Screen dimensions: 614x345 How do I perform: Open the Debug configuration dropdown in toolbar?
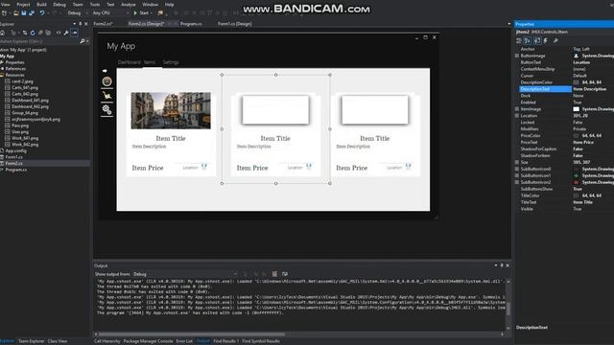coord(77,12)
